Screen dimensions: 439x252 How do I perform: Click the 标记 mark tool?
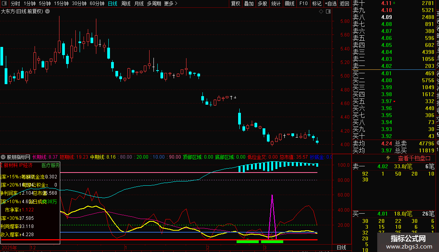pos(317,3)
